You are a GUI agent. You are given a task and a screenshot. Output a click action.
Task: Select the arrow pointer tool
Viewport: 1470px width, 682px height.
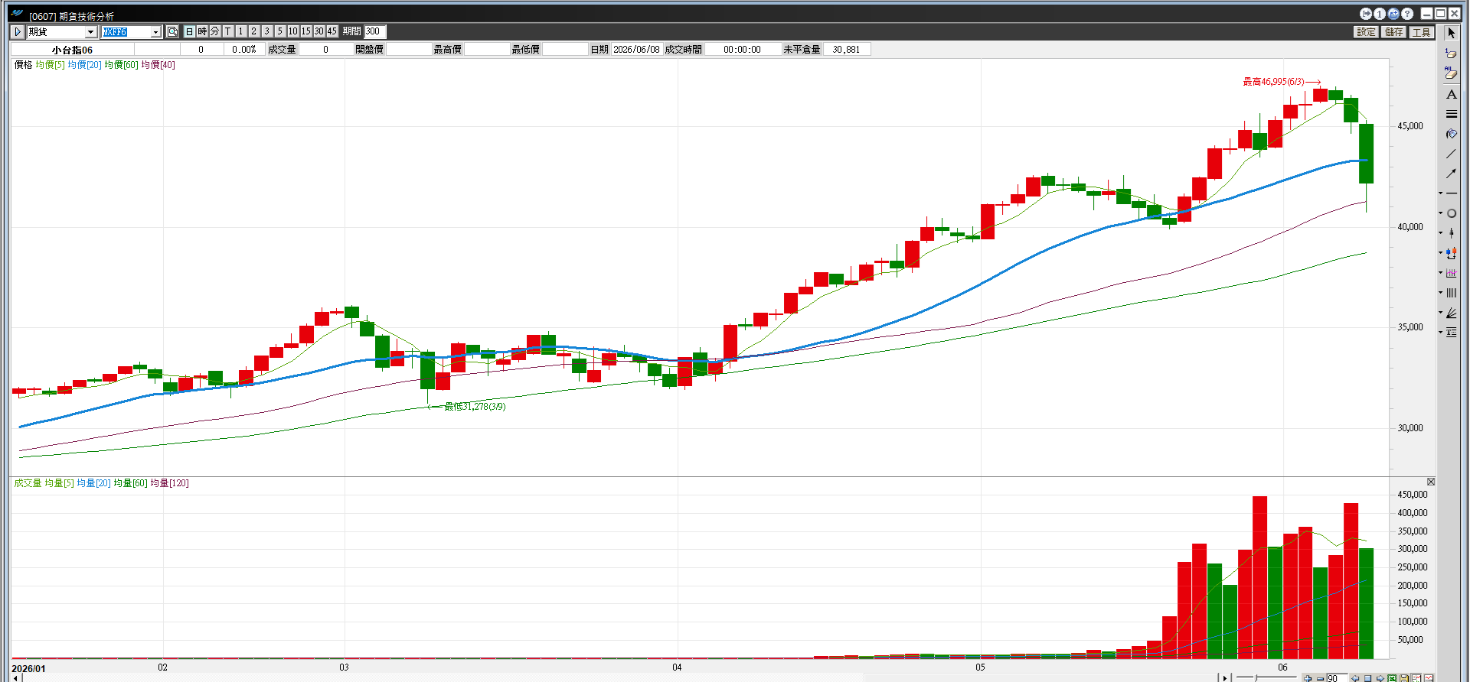click(x=1451, y=33)
